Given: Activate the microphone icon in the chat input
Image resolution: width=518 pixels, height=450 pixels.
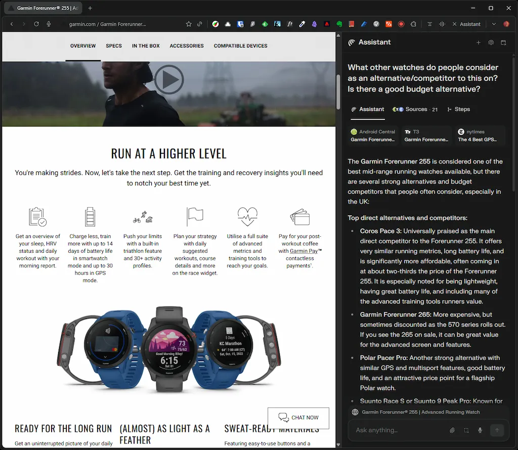Looking at the screenshot, I should coord(480,430).
